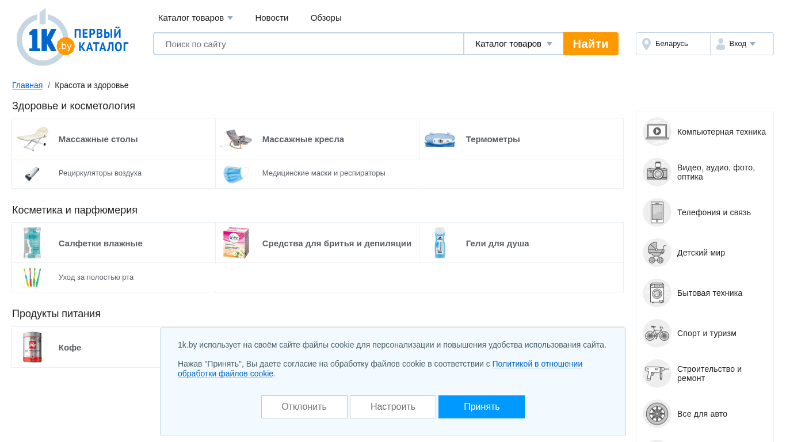This screenshot has width=786, height=442.
Task: Click the Найти search button
Action: 591,44
